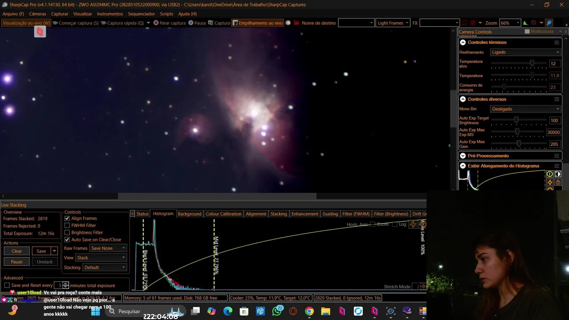Screen dimensions: 569x320
Task: Open the Light Frames dropdown
Action: tap(393, 23)
